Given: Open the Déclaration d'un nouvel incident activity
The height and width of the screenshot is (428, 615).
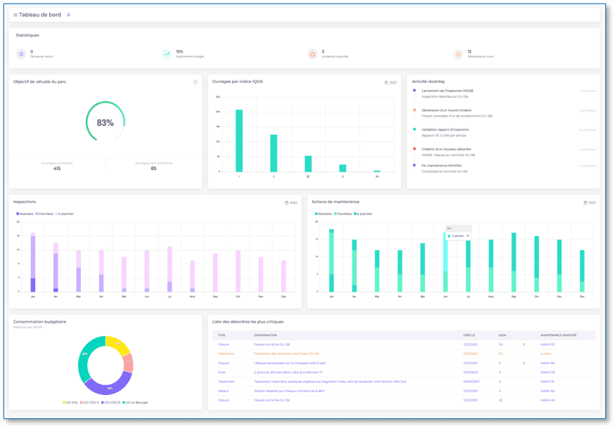Looking at the screenshot, I should click(447, 110).
